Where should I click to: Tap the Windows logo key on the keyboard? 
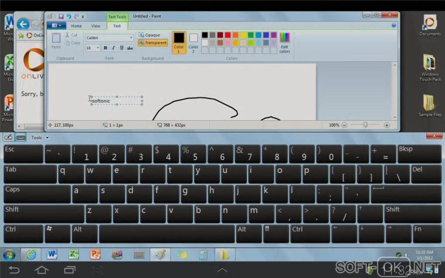tap(58, 234)
